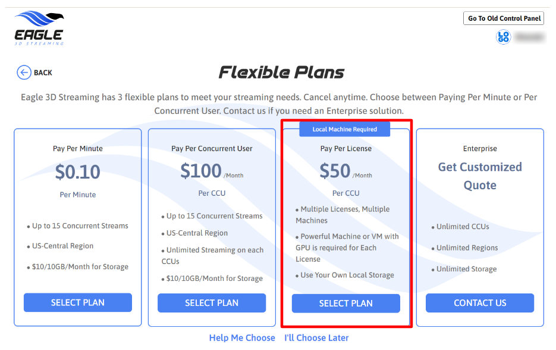Click the $0.10 per minute price
The height and width of the screenshot is (350, 556).
click(x=78, y=172)
